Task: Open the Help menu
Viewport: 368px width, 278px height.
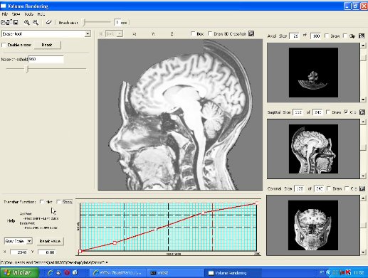Action: (41, 14)
